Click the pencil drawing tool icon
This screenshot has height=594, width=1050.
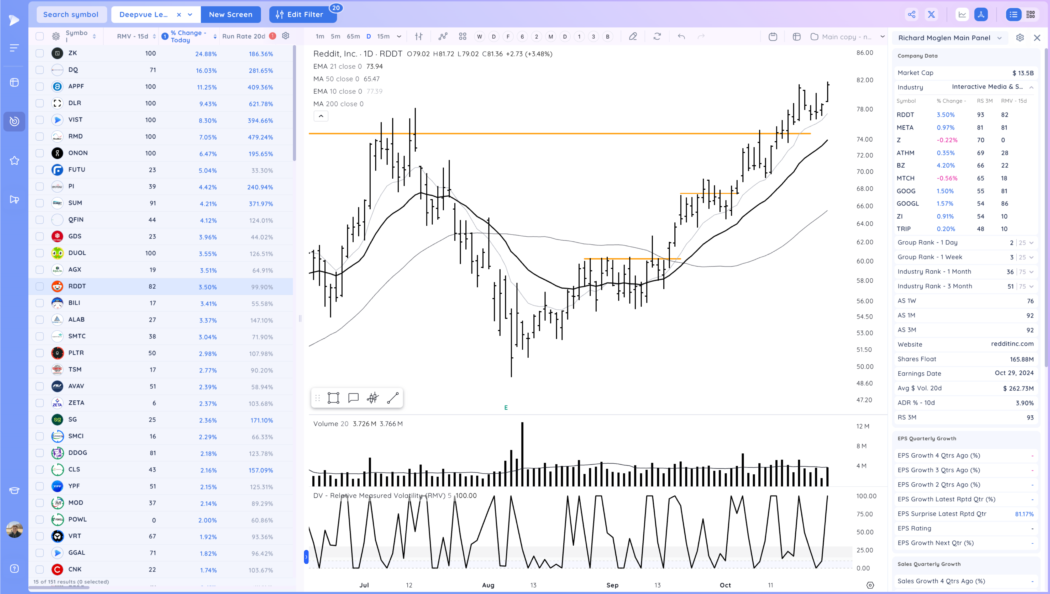tap(633, 37)
